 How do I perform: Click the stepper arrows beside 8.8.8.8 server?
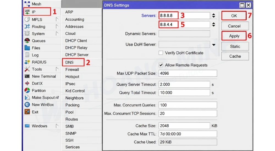point(214,16)
